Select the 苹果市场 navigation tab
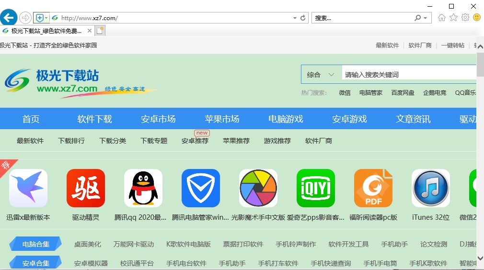Image resolution: width=484 pixels, height=270 pixels. click(222, 119)
